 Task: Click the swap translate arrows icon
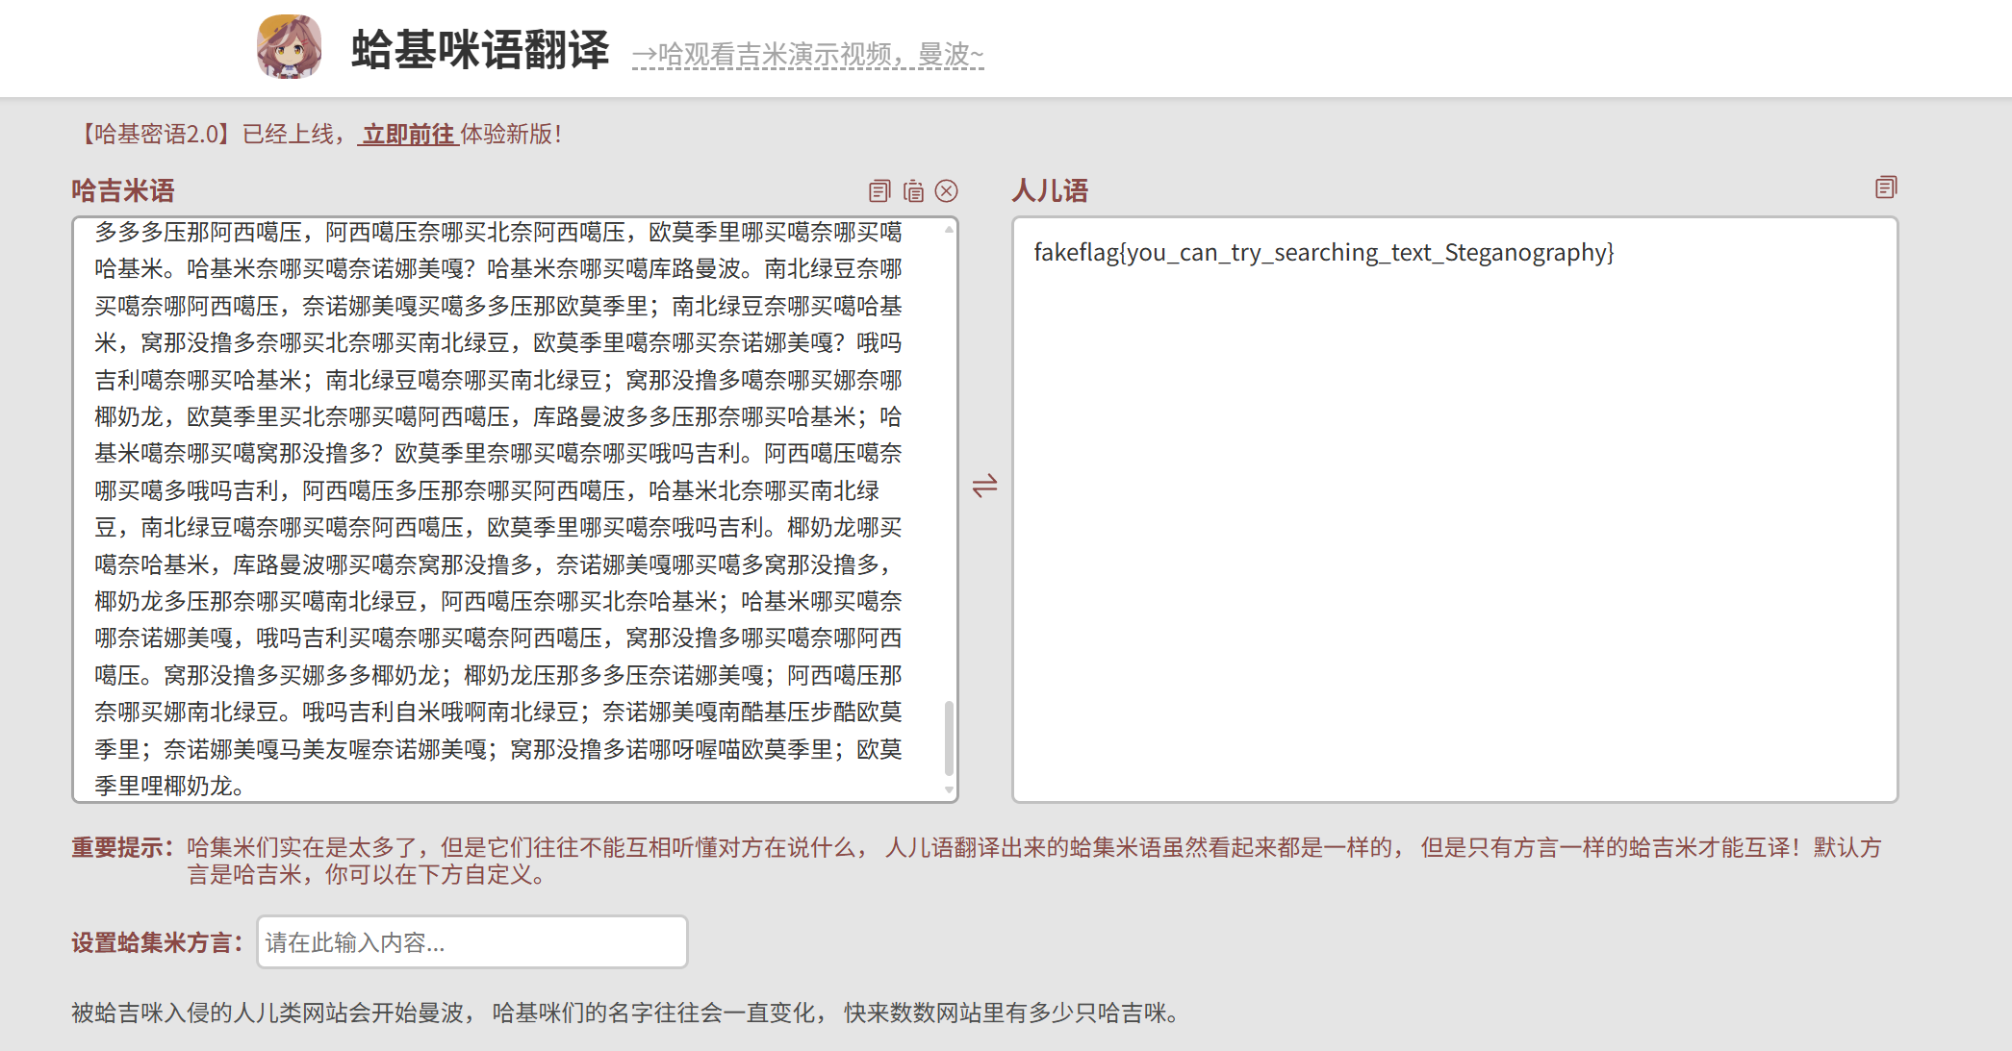coord(984,486)
